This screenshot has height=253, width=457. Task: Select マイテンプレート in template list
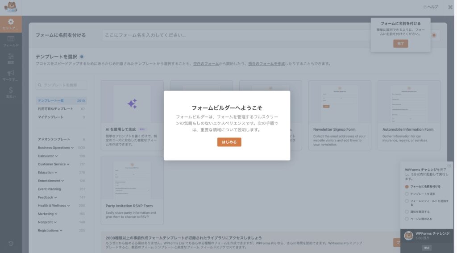pos(50,117)
